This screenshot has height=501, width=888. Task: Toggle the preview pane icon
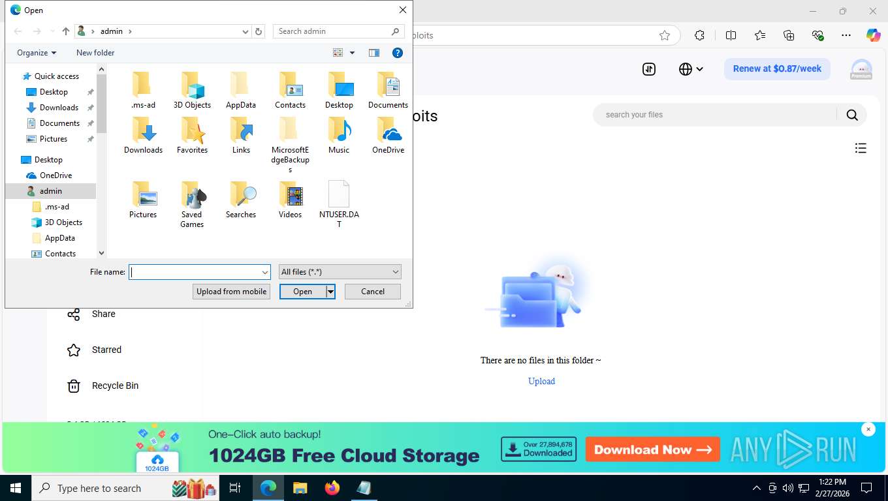coord(374,53)
